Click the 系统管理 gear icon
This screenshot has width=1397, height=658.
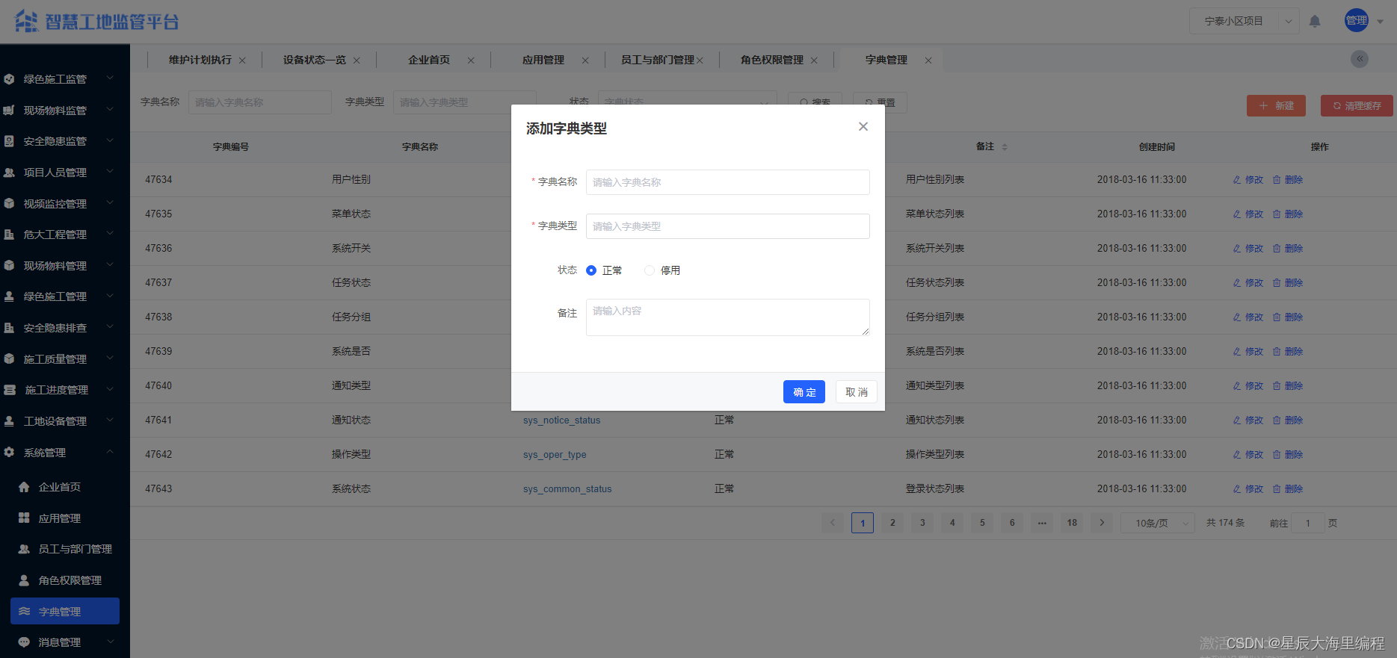pos(9,452)
